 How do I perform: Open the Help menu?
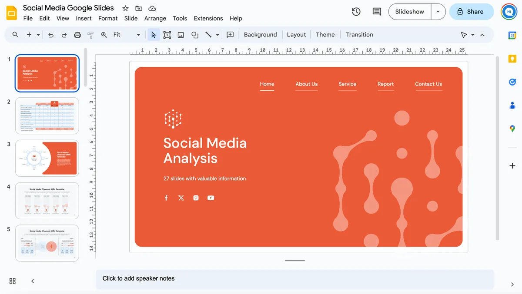tap(236, 18)
